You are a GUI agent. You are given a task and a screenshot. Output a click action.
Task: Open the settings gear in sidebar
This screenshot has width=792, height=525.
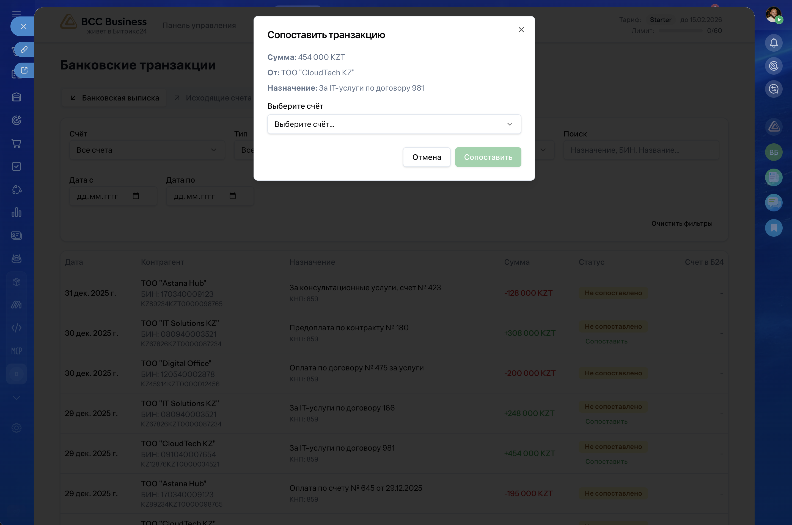pyautogui.click(x=16, y=428)
